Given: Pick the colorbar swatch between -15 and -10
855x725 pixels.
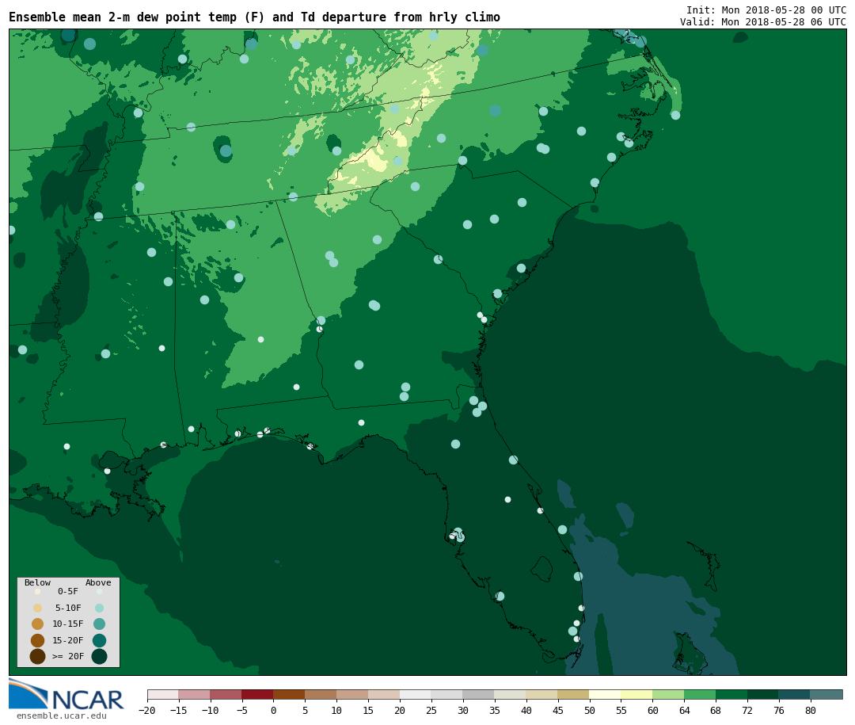Looking at the screenshot, I should [195, 694].
